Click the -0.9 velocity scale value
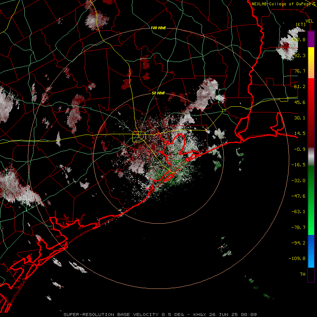317x317 pixels. click(300, 149)
